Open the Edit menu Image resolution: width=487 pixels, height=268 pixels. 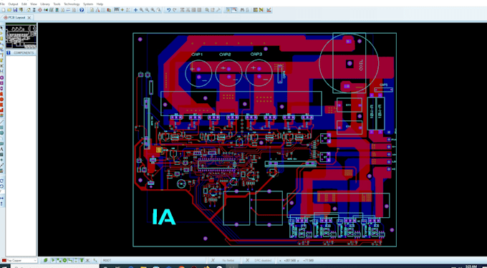24,4
